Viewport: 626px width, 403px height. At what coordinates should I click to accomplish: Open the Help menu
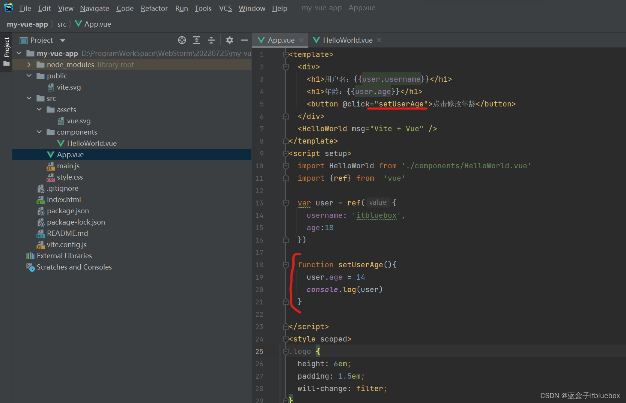[x=280, y=8]
